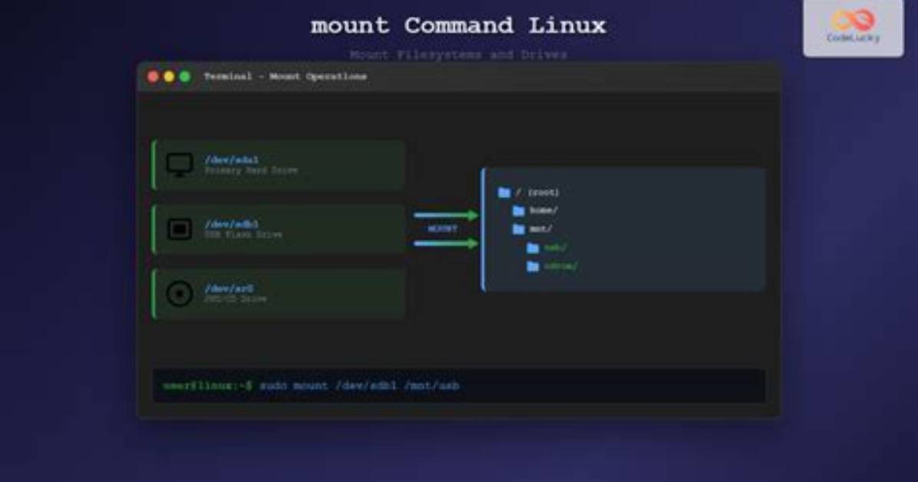Click the cdrom/ tree entry text
Image resolution: width=918 pixels, height=482 pixels.
pyautogui.click(x=561, y=266)
